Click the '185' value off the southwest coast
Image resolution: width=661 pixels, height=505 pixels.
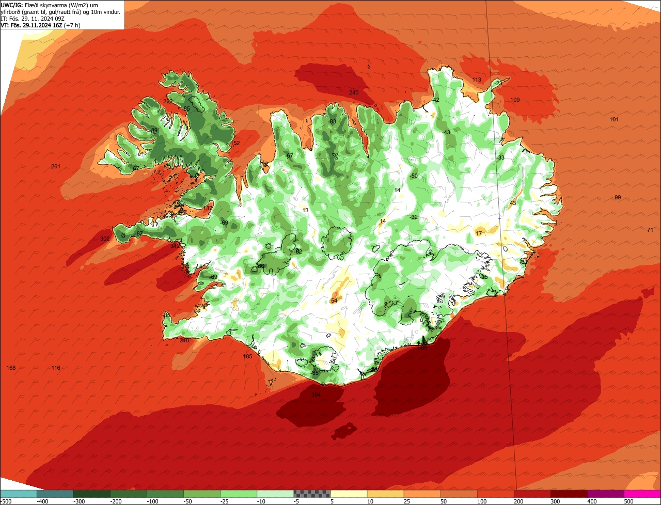(247, 356)
